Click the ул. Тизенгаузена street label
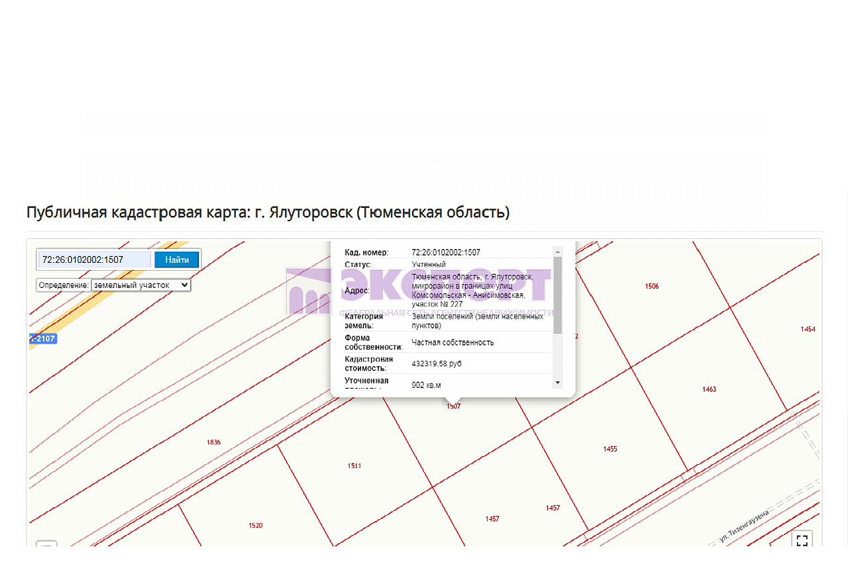The height and width of the screenshot is (584, 848). pyautogui.click(x=744, y=527)
